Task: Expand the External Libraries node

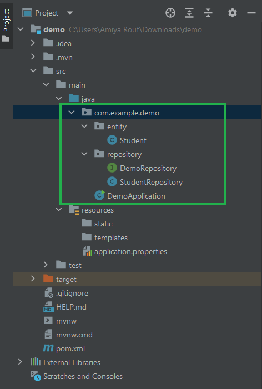Action: coord(20,362)
